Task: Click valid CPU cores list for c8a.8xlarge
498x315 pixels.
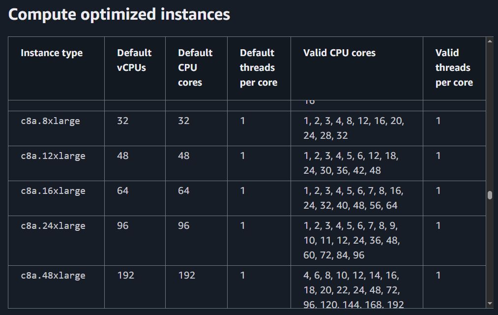Action: [353, 128]
